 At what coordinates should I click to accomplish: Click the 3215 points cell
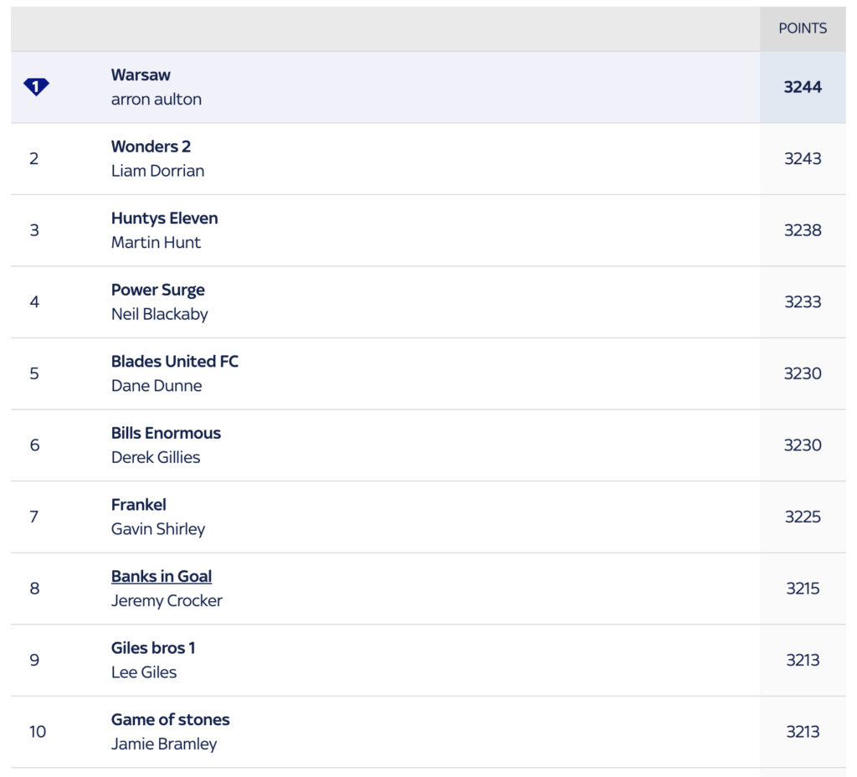(803, 589)
